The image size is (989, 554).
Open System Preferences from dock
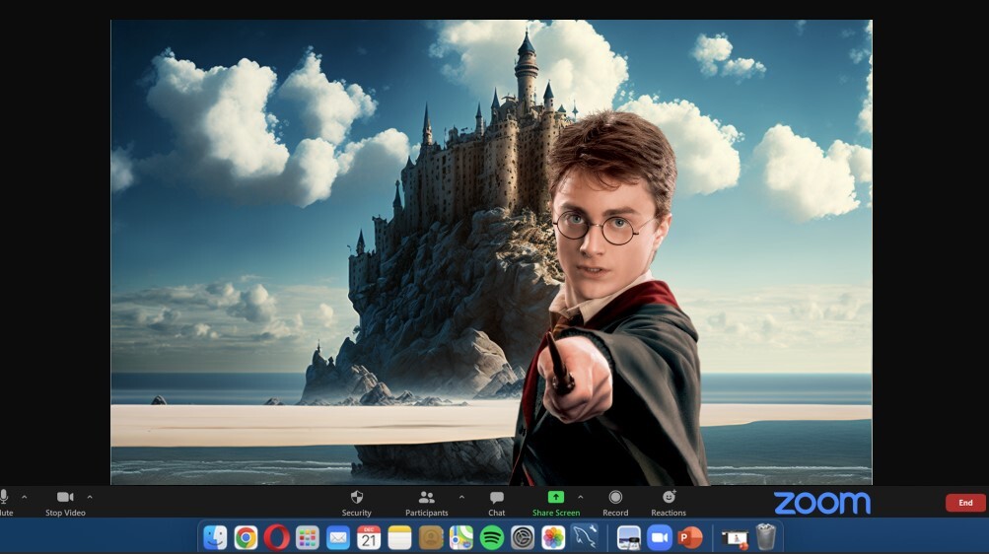(523, 537)
